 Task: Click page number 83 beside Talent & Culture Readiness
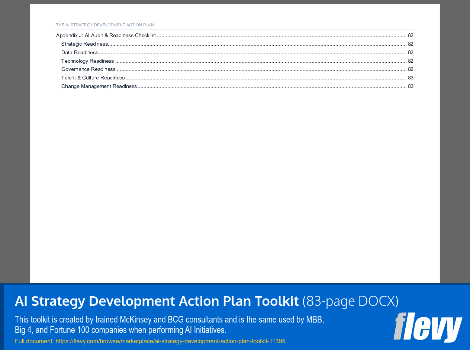pyautogui.click(x=411, y=78)
